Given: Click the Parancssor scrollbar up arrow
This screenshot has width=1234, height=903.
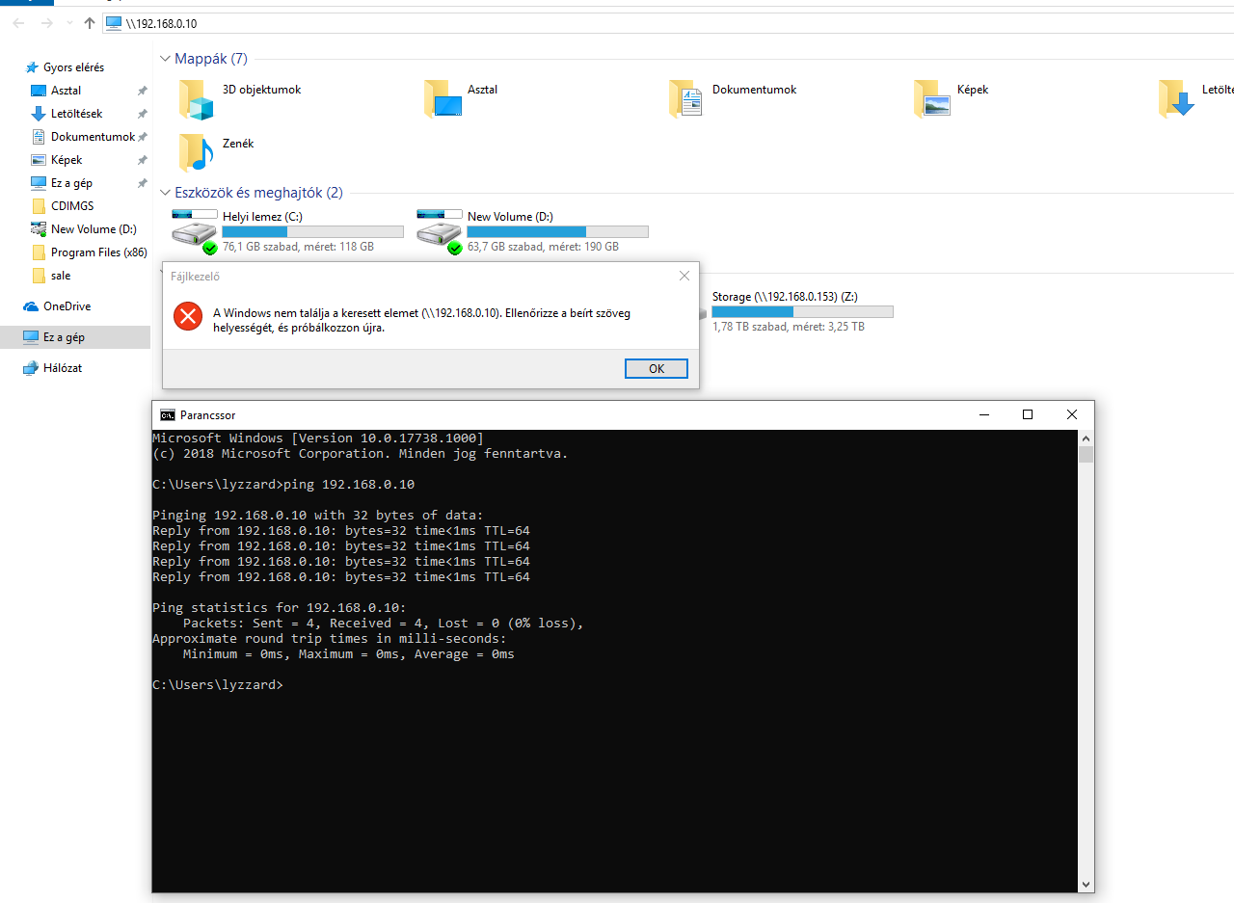Looking at the screenshot, I should click(x=1086, y=438).
